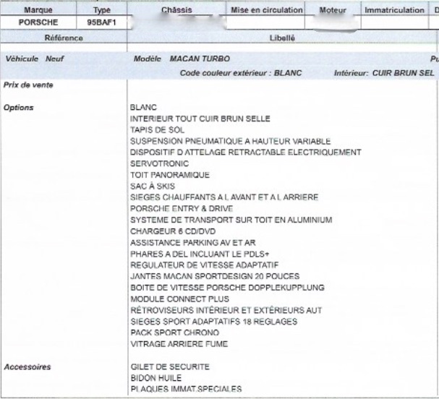Click the Référence header
This screenshot has height=399, width=439.
64,38
